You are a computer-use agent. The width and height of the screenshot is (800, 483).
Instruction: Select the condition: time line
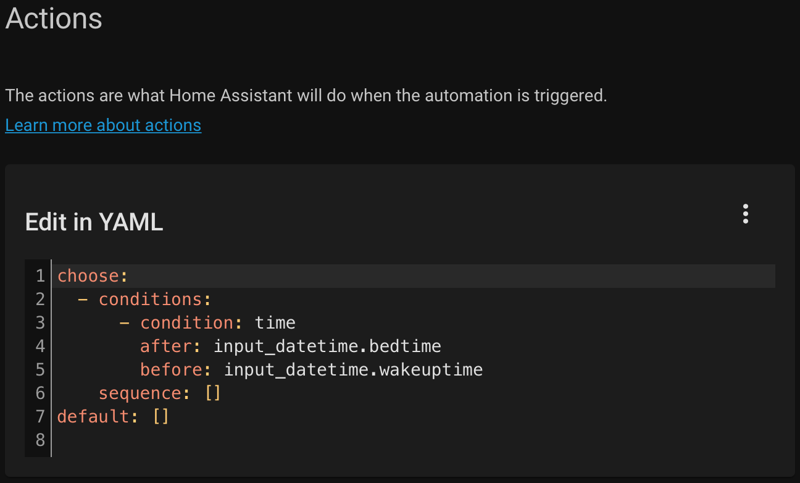(x=217, y=322)
